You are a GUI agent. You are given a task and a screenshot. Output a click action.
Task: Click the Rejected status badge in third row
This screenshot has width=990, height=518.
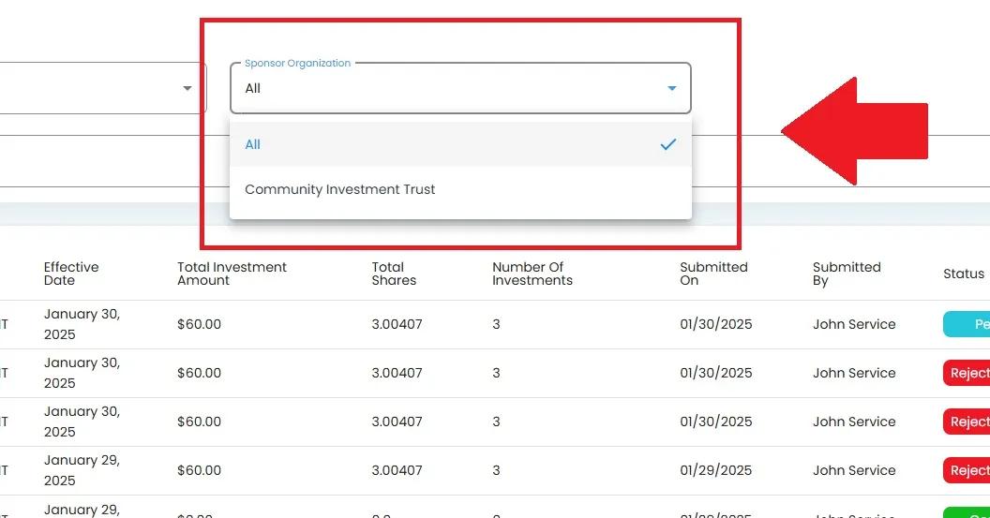pos(967,422)
